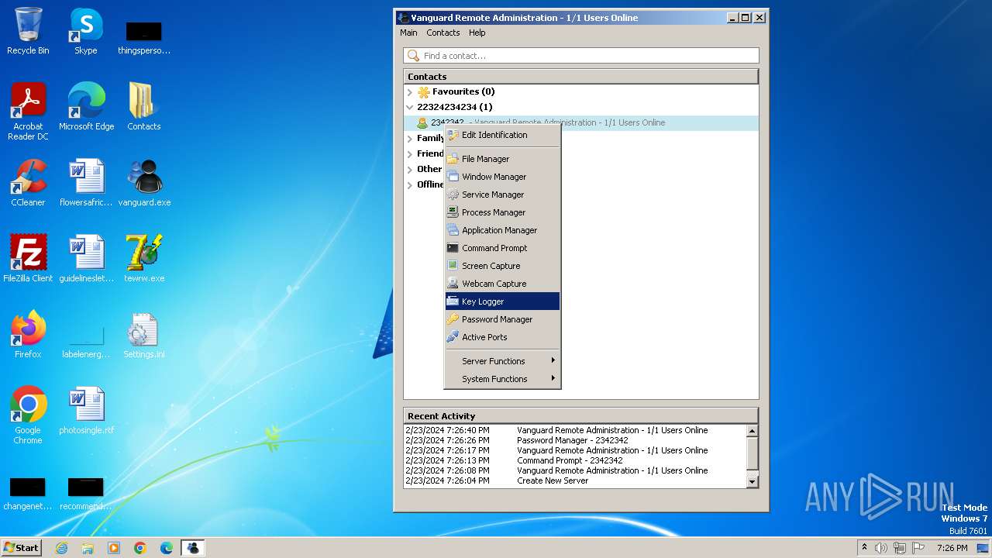Open Google Chrome desktop shortcut
Viewport: 992px width, 558px height.
point(28,415)
